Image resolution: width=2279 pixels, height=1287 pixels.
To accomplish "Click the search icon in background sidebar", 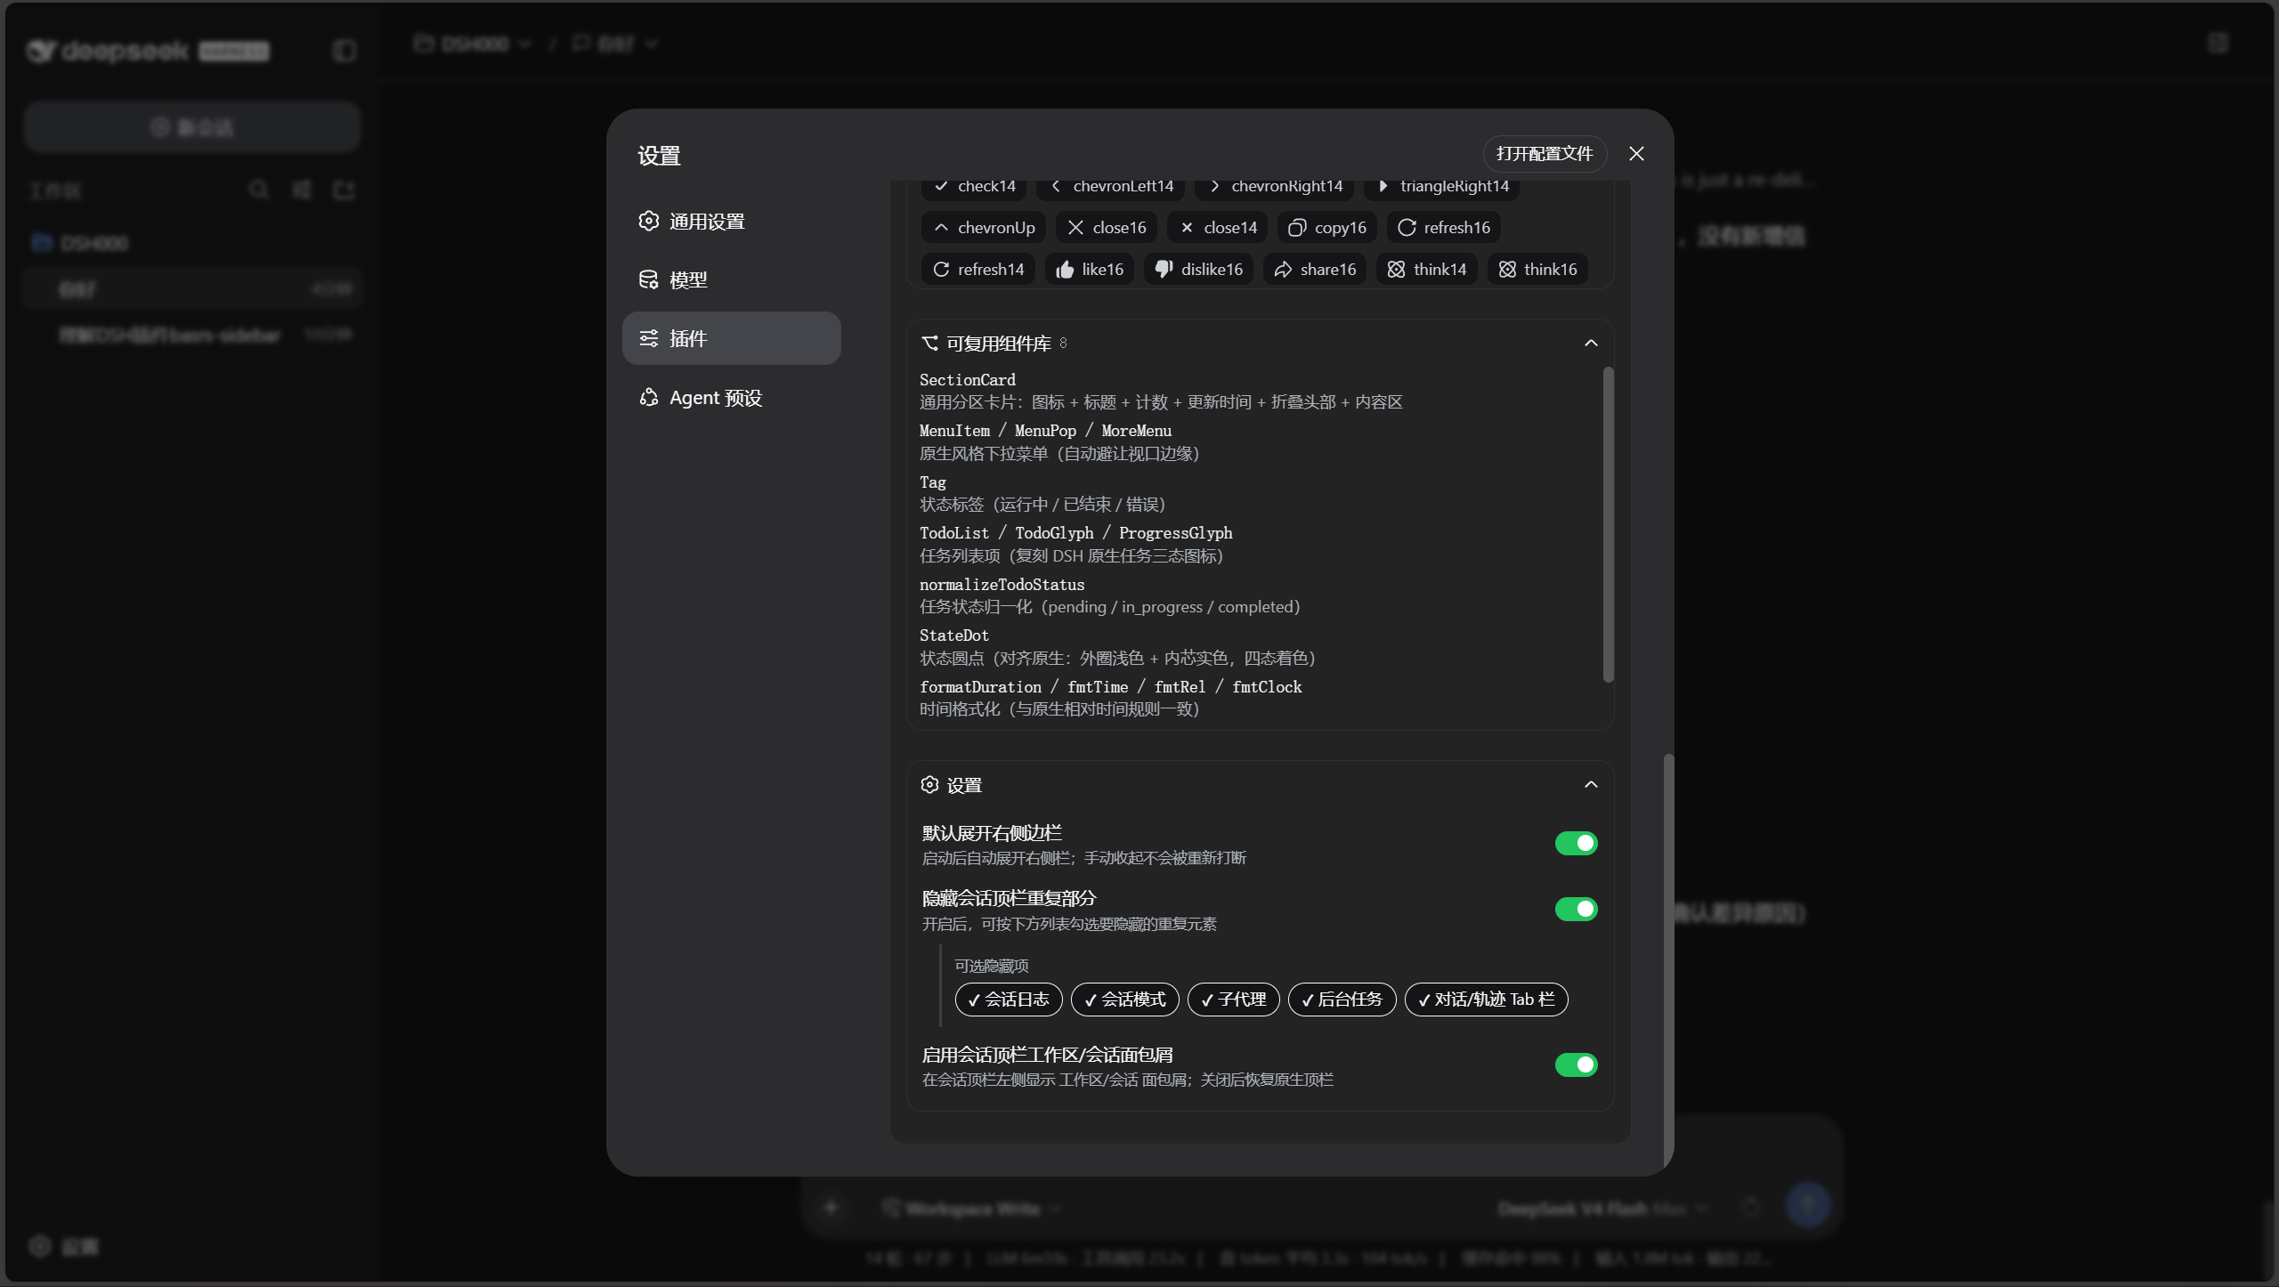I will click(x=259, y=190).
